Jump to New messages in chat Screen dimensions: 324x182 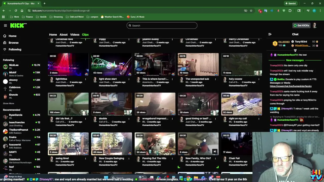click(x=295, y=60)
